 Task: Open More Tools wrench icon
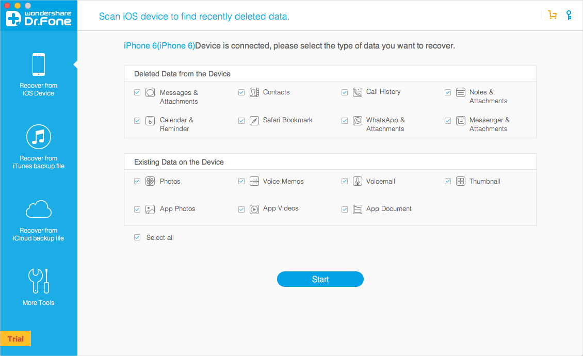click(x=39, y=281)
